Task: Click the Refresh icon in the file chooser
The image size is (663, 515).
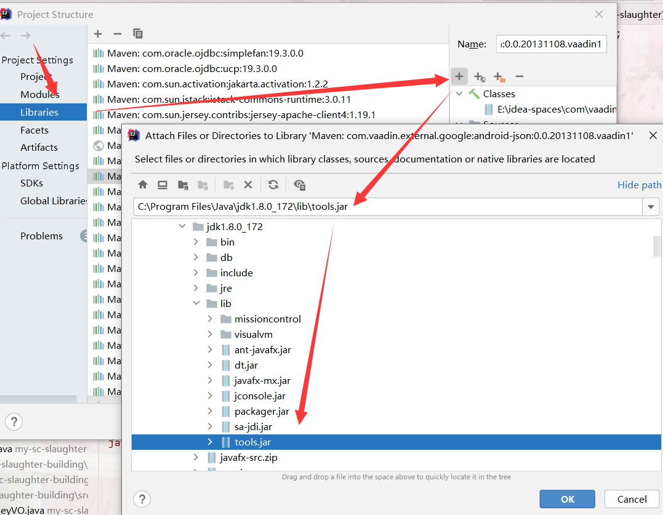Action: [273, 185]
